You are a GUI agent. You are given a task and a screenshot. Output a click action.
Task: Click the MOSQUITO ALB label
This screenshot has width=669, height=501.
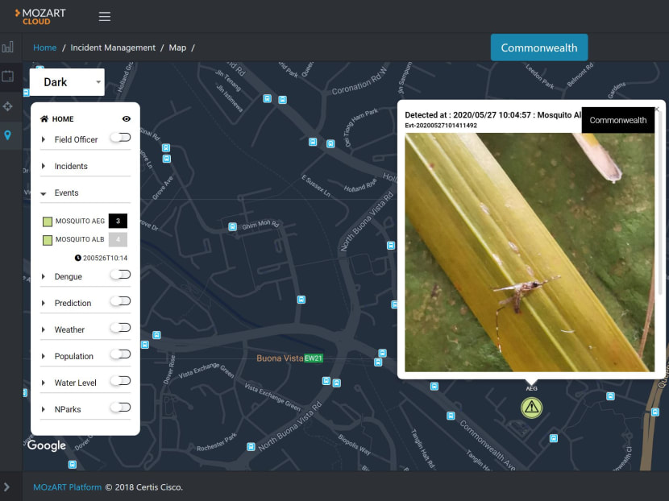(80, 239)
